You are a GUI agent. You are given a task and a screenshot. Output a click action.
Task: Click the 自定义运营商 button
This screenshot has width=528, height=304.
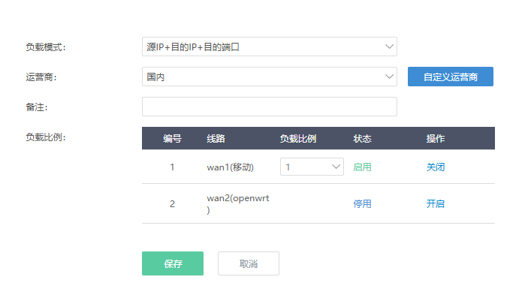click(x=451, y=77)
